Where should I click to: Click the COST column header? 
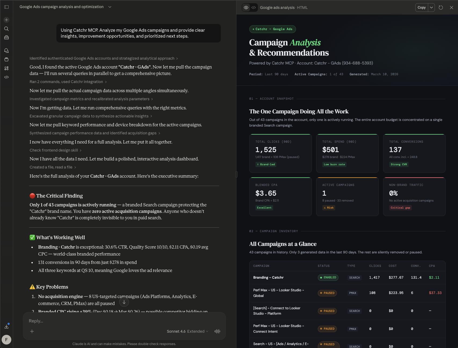click(x=393, y=266)
